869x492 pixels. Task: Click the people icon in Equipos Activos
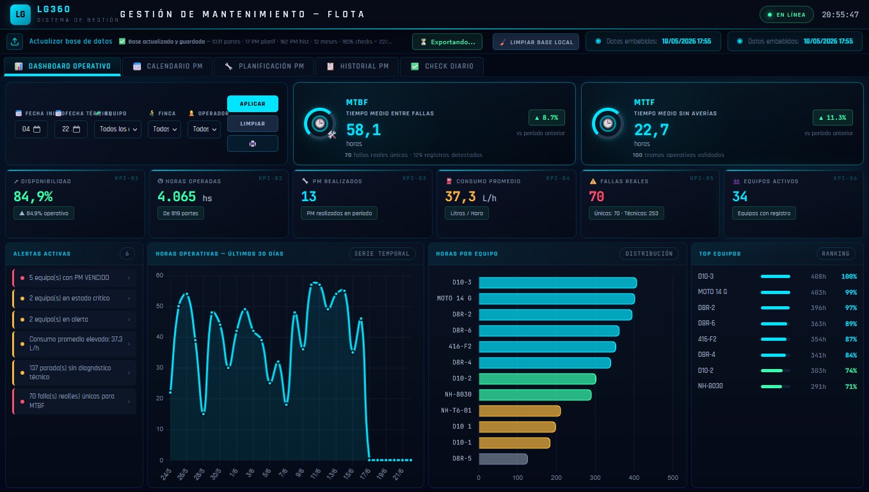[737, 181]
